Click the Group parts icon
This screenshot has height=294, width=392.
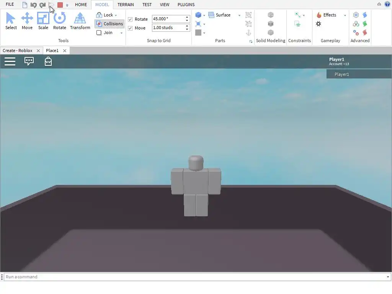pyautogui.click(x=248, y=15)
